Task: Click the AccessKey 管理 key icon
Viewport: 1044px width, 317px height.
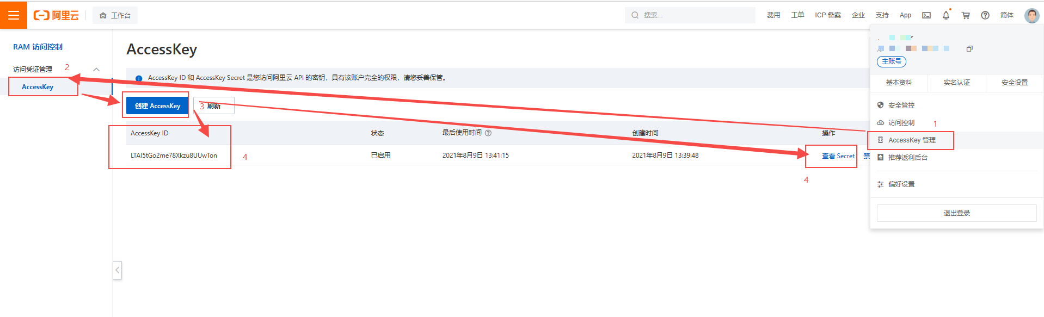Action: (880, 140)
